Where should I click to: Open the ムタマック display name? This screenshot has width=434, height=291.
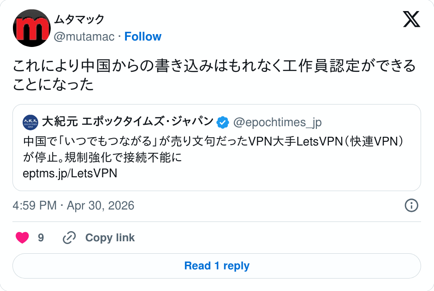pos(79,20)
